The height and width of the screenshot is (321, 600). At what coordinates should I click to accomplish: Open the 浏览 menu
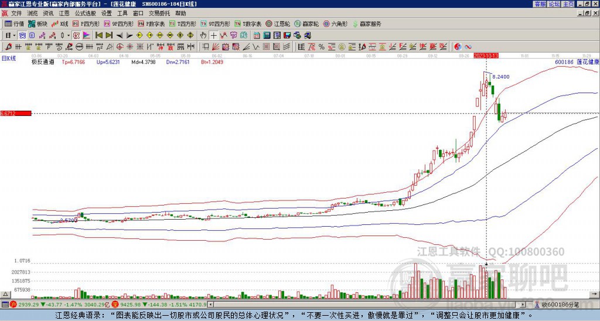click(x=33, y=13)
